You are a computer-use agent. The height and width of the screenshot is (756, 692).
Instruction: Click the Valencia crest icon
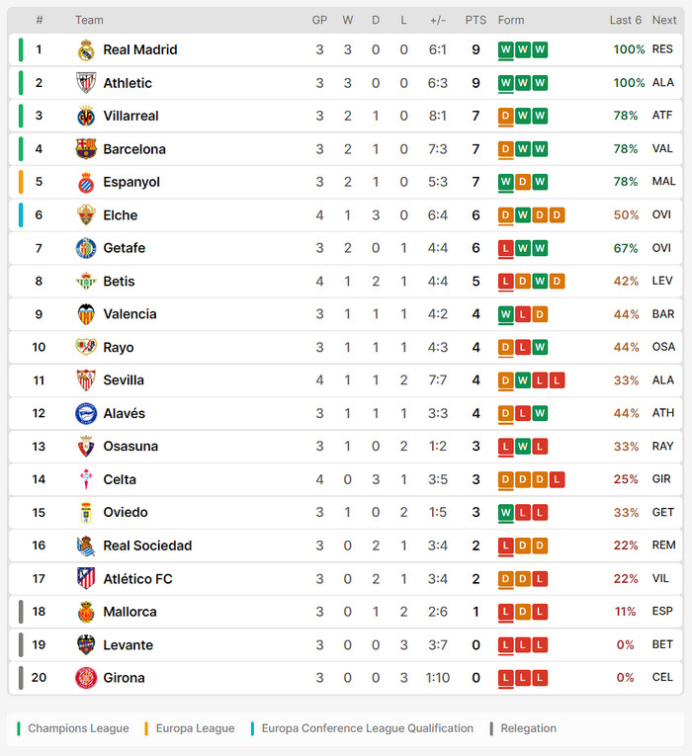(86, 314)
